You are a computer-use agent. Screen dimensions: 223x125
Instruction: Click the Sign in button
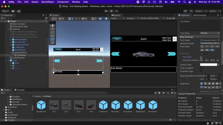[6, 11]
